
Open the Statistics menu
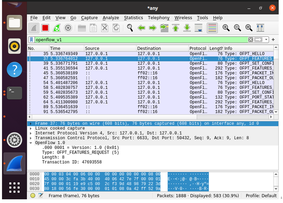click(133, 18)
